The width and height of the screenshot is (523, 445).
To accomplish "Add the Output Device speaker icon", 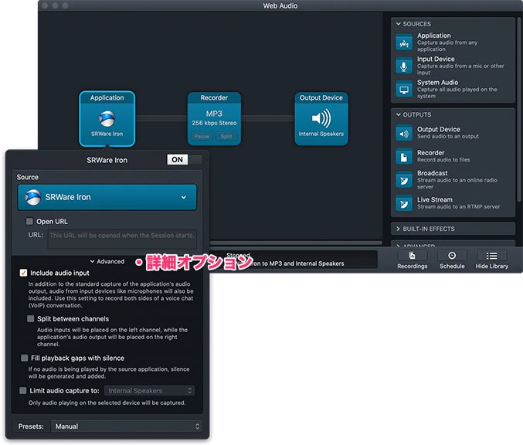I will pyautogui.click(x=404, y=134).
